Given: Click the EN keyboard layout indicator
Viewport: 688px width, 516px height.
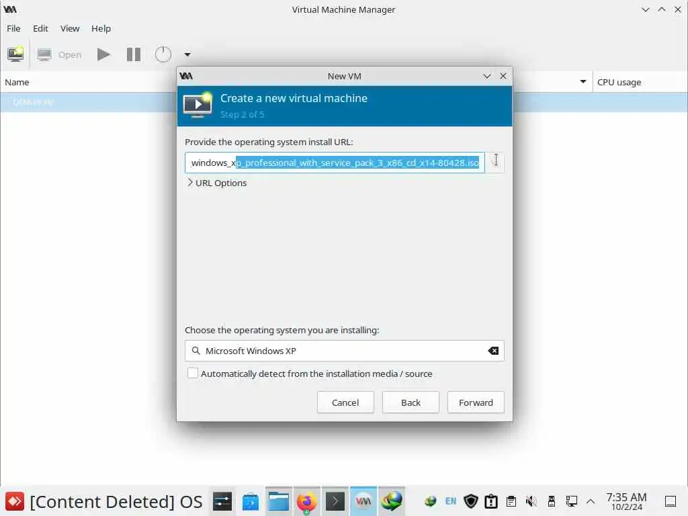Looking at the screenshot, I should pos(451,501).
